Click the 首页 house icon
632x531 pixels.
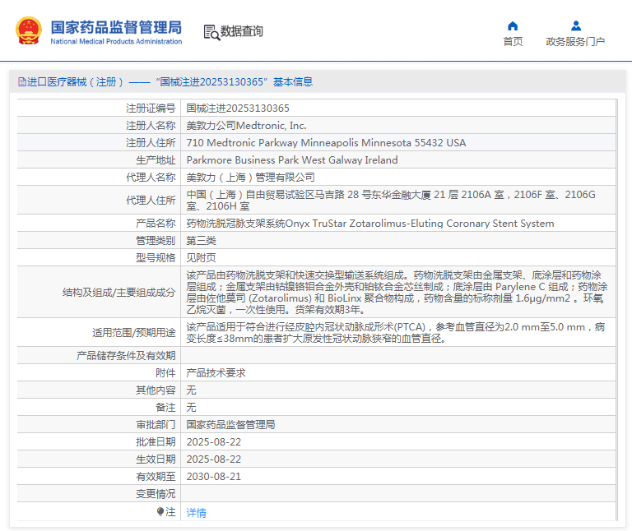(513, 26)
